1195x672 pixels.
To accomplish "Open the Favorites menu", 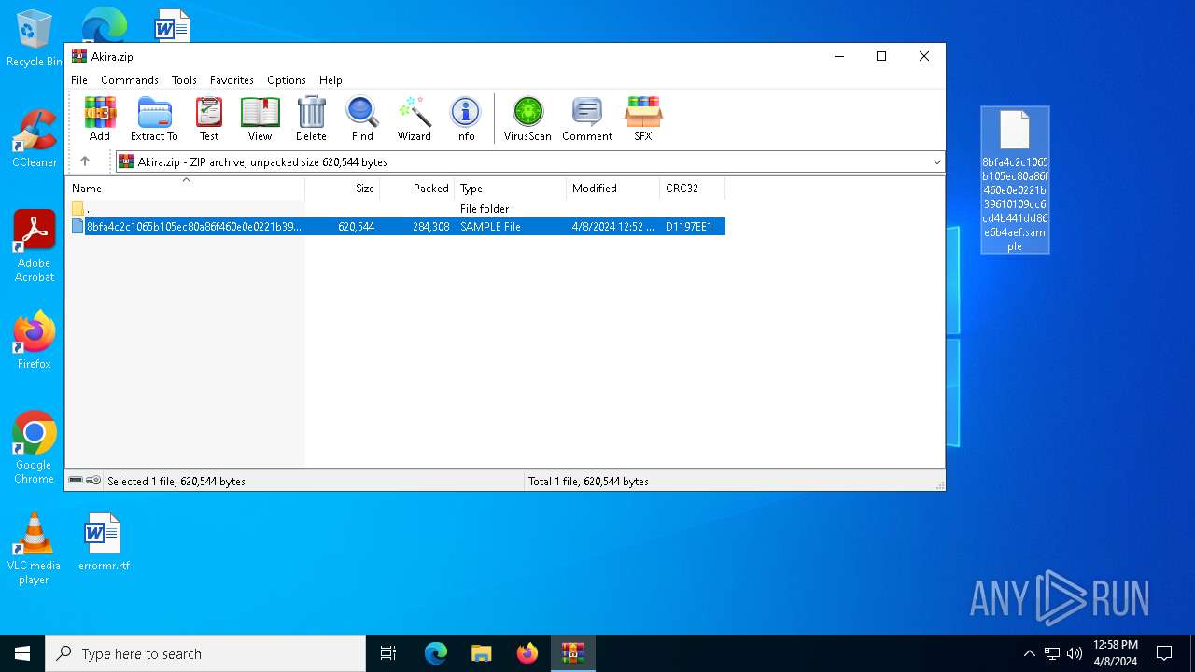I will (x=232, y=80).
